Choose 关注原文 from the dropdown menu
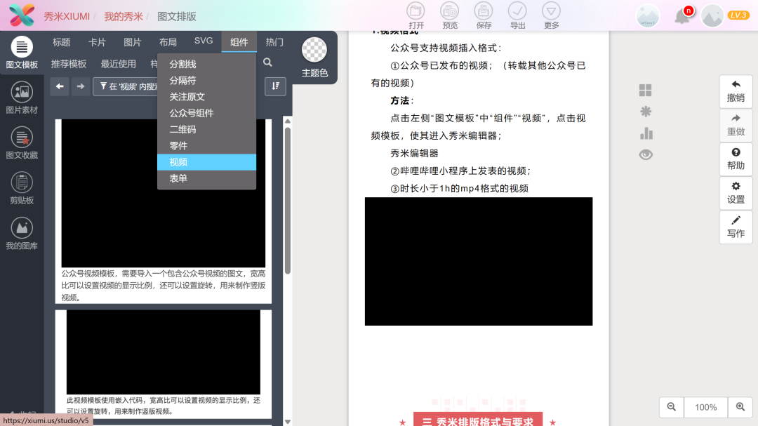 pyautogui.click(x=206, y=97)
